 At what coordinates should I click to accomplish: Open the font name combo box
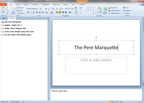[x=33, y=9]
